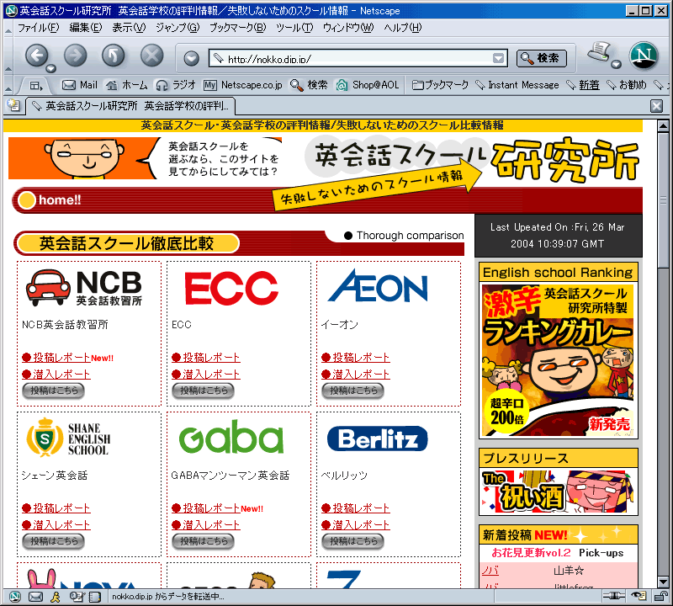Reload the page with the Reload button
Image resolution: width=673 pixels, height=606 pixels.
tap(114, 56)
